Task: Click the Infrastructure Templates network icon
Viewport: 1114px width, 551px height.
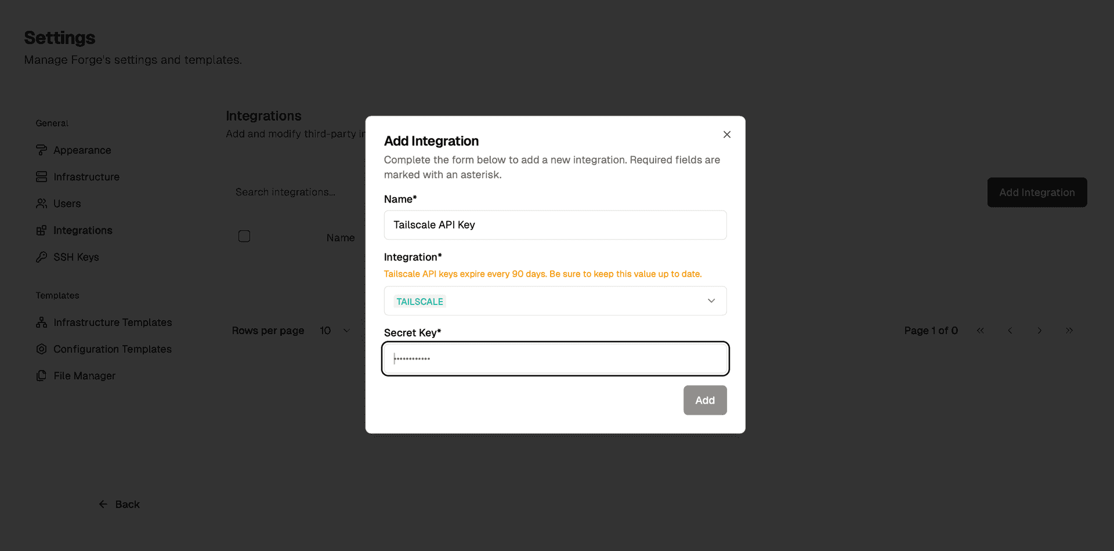Action: [41, 322]
